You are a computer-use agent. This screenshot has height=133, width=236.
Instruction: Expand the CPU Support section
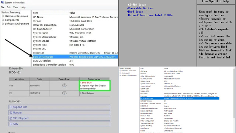point(59,118)
